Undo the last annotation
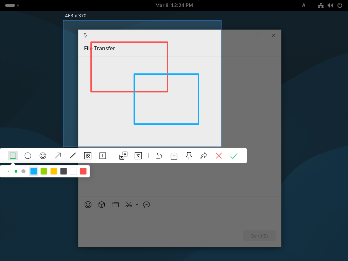Viewport: 348px width, 261px height. point(159,156)
